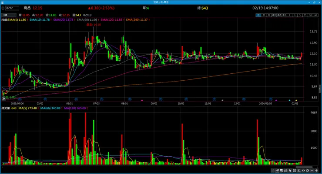Click the add-symbol plus icon beside 8277

[x=3, y=8]
